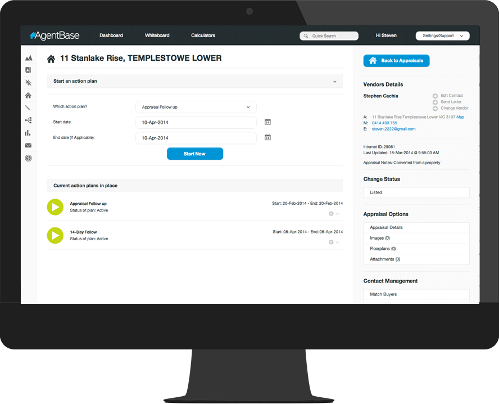The image size is (499, 404).
Task: Click the Send Letter link
Action: coord(451,102)
